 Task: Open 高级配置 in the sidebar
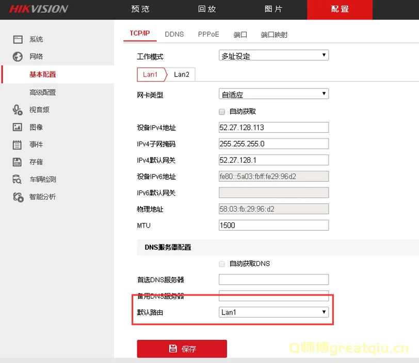(x=42, y=93)
